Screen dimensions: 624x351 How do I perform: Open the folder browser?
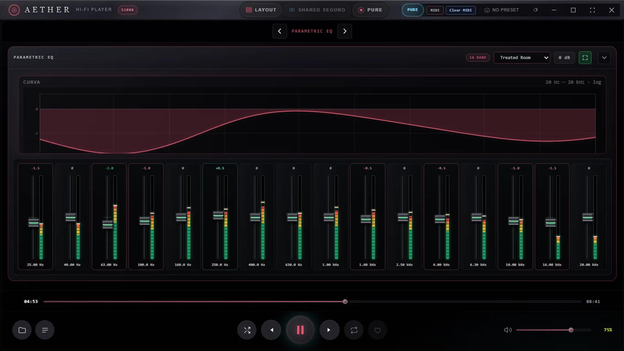coord(22,330)
